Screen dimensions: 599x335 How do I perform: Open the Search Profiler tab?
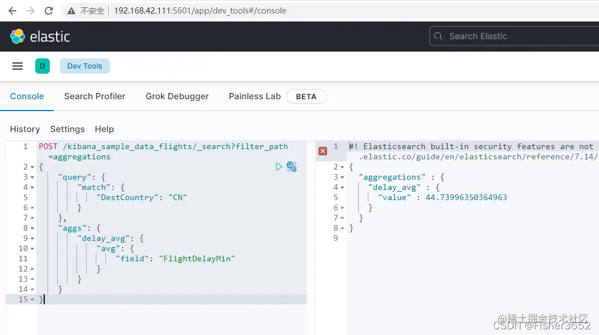point(95,96)
